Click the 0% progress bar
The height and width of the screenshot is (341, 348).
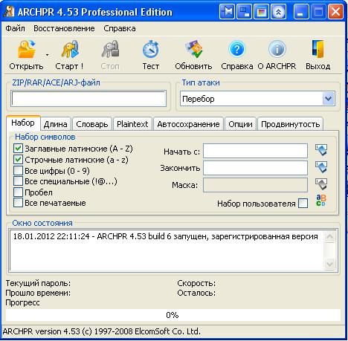tap(173, 315)
